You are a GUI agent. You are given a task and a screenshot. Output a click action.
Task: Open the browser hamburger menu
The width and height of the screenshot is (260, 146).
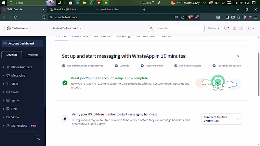click(x=256, y=17)
